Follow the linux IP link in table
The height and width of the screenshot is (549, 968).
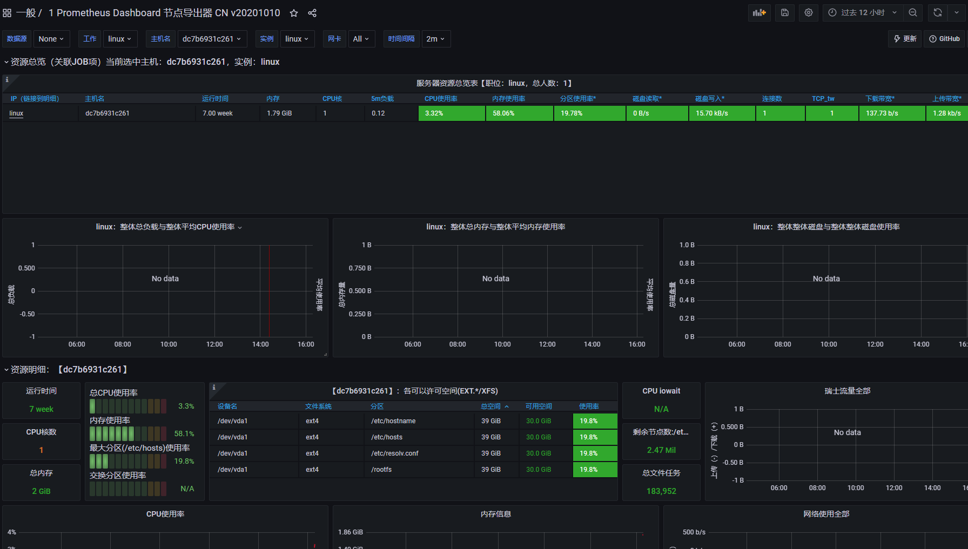(x=16, y=113)
